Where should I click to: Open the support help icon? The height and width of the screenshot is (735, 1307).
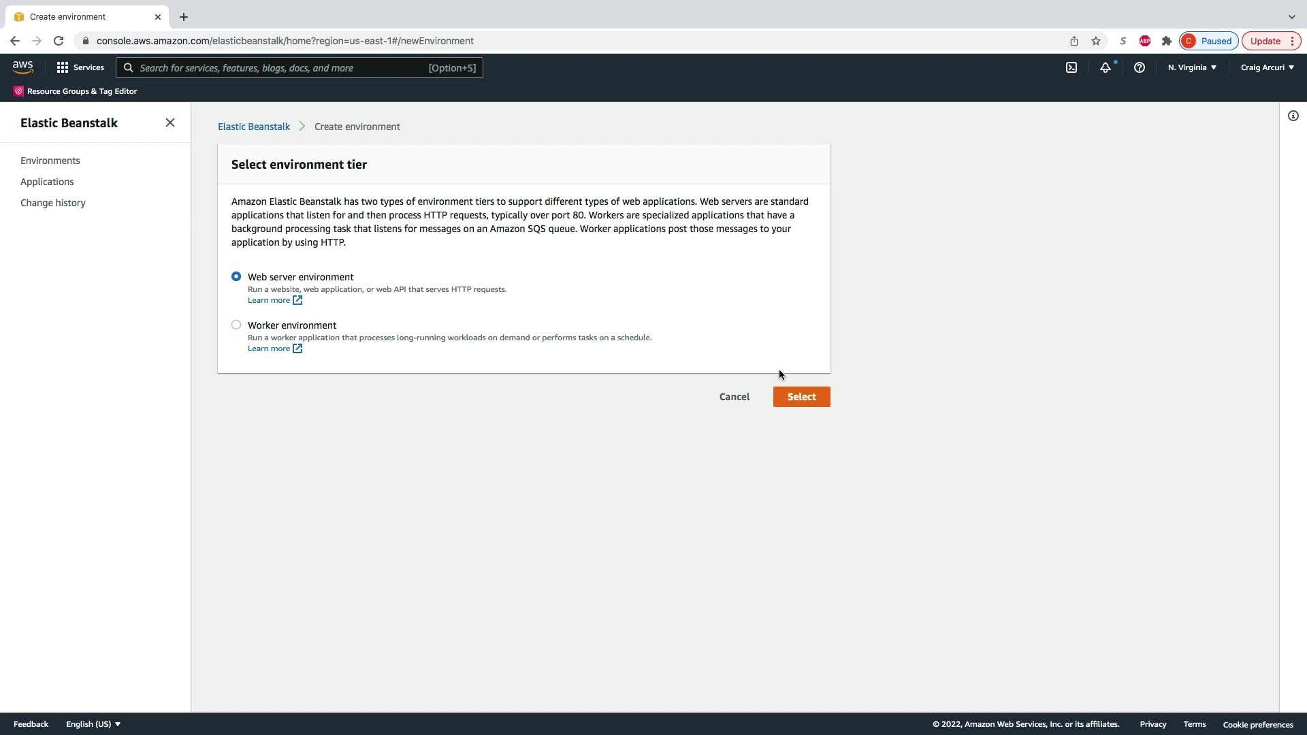coord(1139,67)
